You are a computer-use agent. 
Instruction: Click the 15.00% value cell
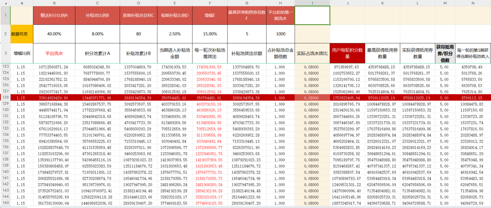pos(210,34)
